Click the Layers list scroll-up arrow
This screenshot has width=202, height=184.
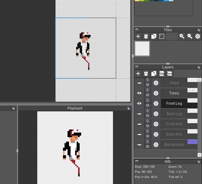pos(200,80)
